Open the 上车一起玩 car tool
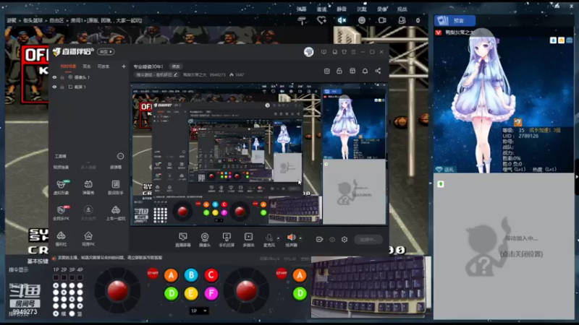579x325 pixels. coord(116,212)
